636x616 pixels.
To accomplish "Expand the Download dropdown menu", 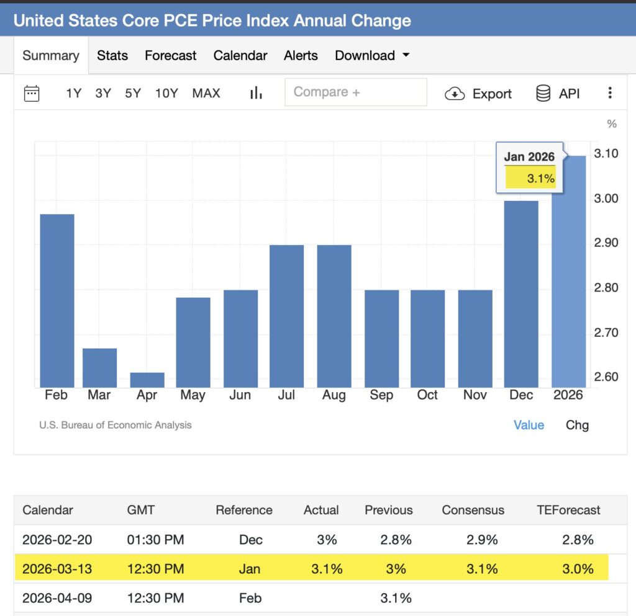I will point(372,55).
